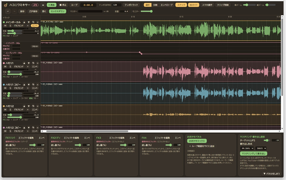Solo the ハモリ1 track
Screen dimensions: 286x180
click(10, 66)
